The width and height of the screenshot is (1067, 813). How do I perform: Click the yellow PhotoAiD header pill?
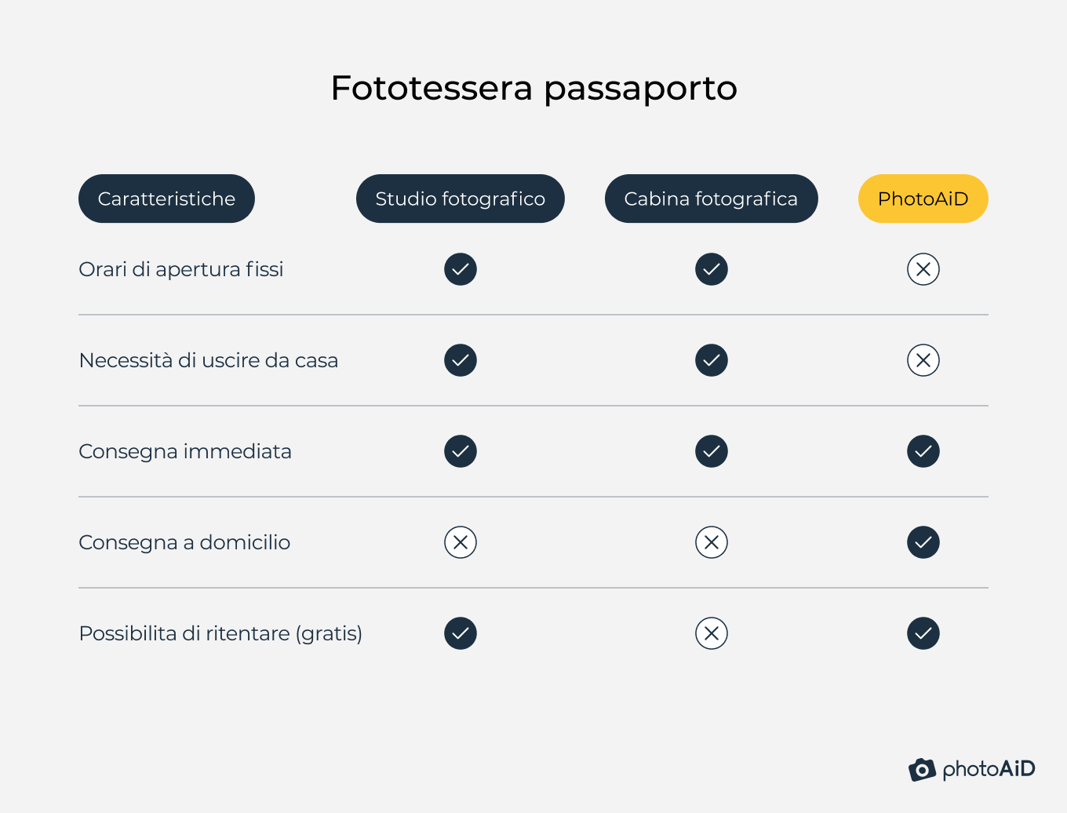click(923, 199)
